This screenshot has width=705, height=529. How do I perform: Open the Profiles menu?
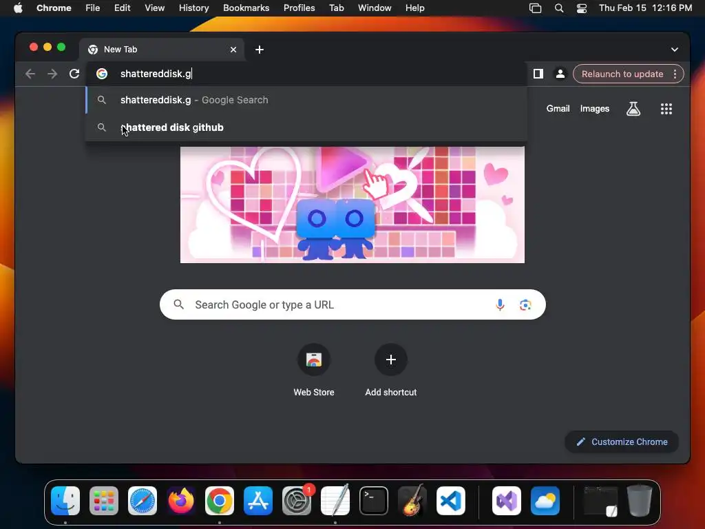pos(299,8)
